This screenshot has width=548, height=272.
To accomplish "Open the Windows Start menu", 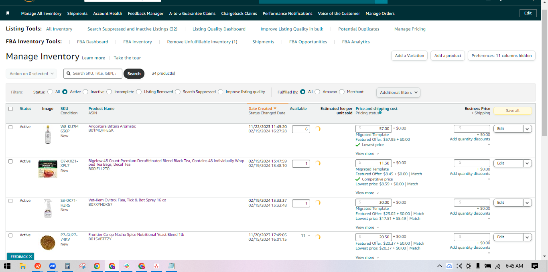I will pyautogui.click(x=7, y=266).
